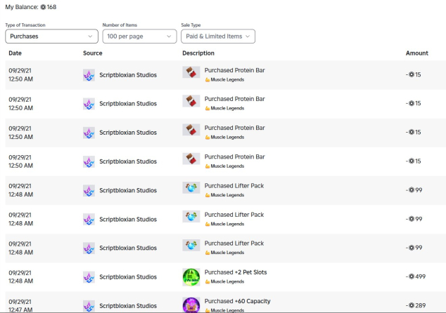Open Scriptbloxian Studios link in +2 Pet Slots row

pos(128,277)
